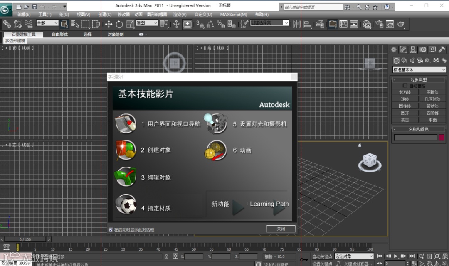This screenshot has width=449, height=266.
Task: Click the Select and Link chain icon
Action: [x=7, y=25]
